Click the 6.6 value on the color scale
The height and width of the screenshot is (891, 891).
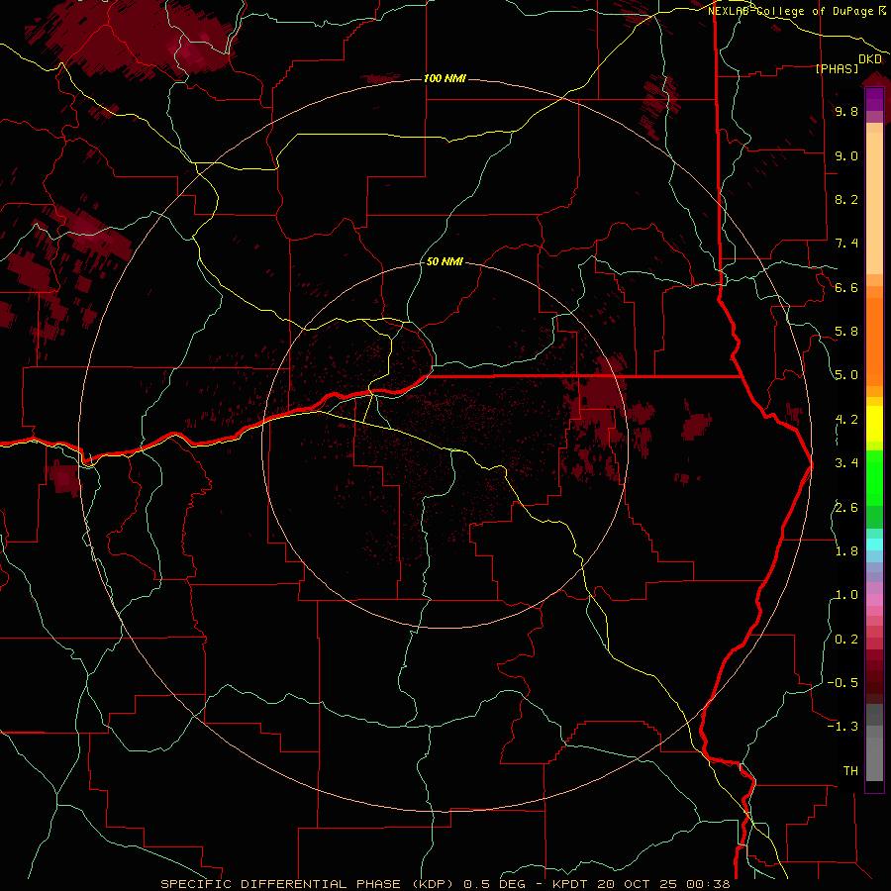click(846, 287)
